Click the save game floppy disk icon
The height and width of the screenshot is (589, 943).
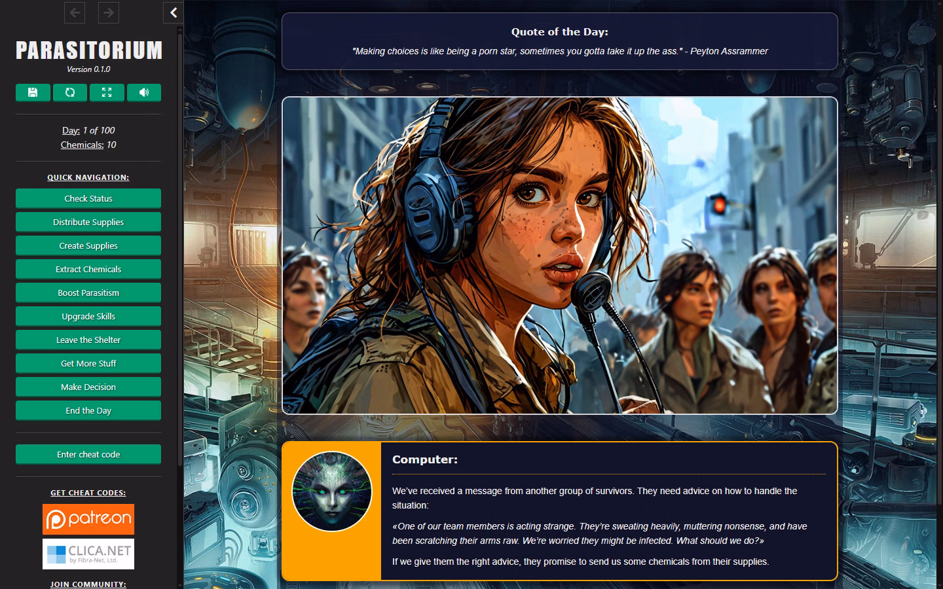tap(33, 93)
